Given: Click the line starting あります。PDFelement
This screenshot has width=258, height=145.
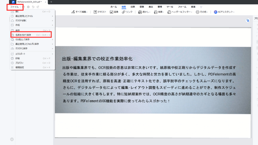Looking at the screenshot, I should coord(116,101).
